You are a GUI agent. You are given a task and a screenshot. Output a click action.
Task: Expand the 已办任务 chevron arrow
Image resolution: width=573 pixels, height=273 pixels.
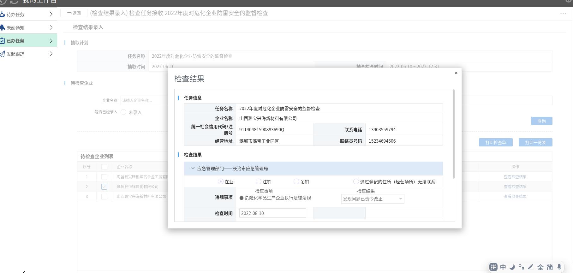click(51, 41)
